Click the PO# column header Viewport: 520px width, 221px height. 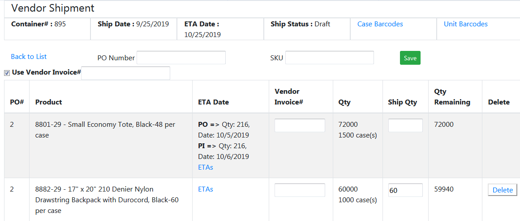point(17,102)
